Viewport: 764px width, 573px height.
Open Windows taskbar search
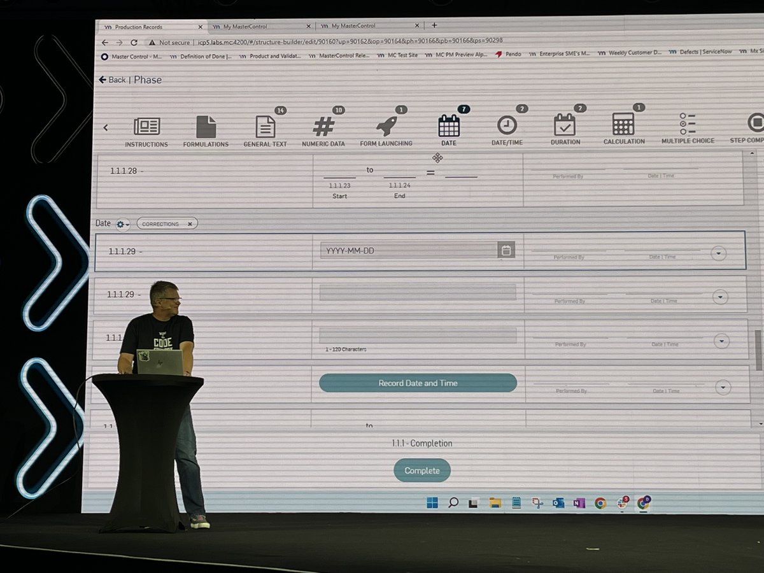tap(453, 503)
